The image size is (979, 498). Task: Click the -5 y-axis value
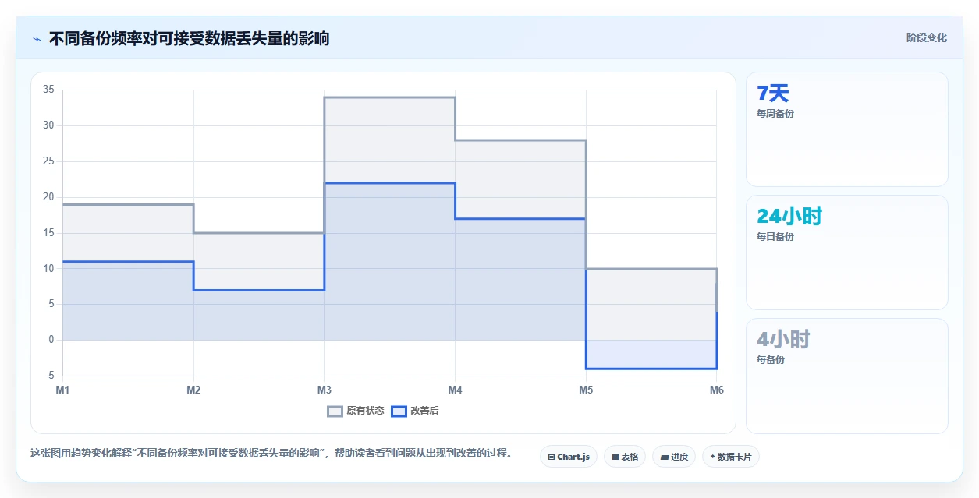point(50,376)
